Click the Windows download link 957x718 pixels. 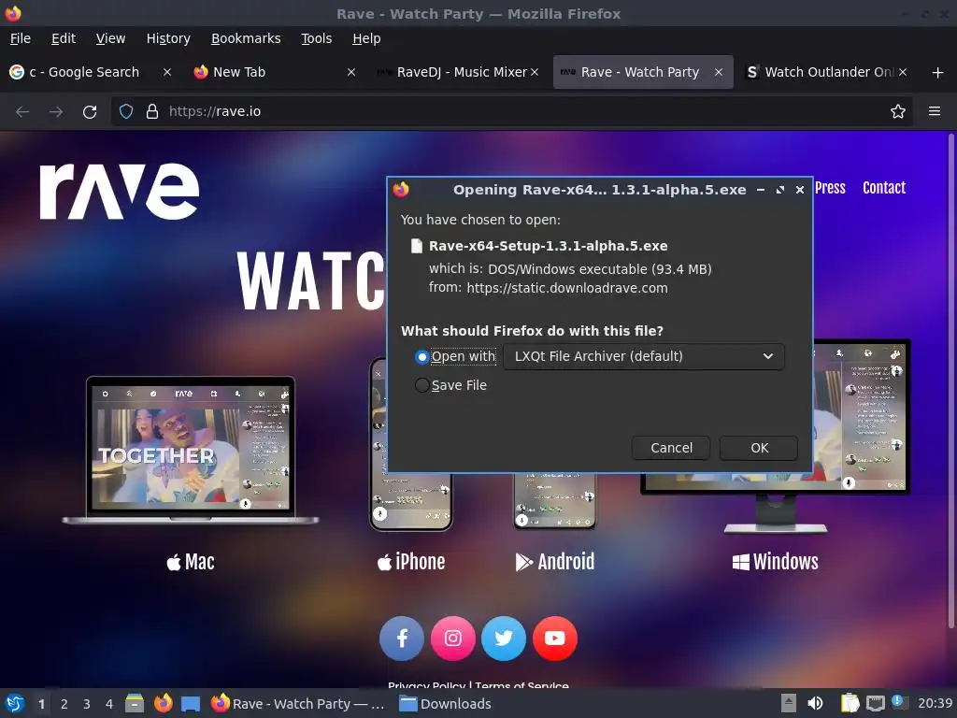click(x=775, y=562)
